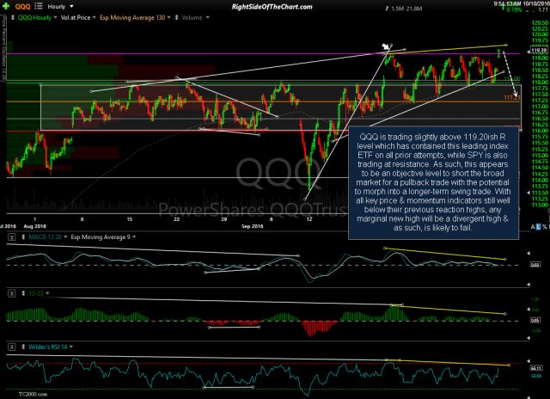Viewport: 550px width, 399px height.
Task: Click the A scaling button at chart bottom-right
Action: click(533, 227)
